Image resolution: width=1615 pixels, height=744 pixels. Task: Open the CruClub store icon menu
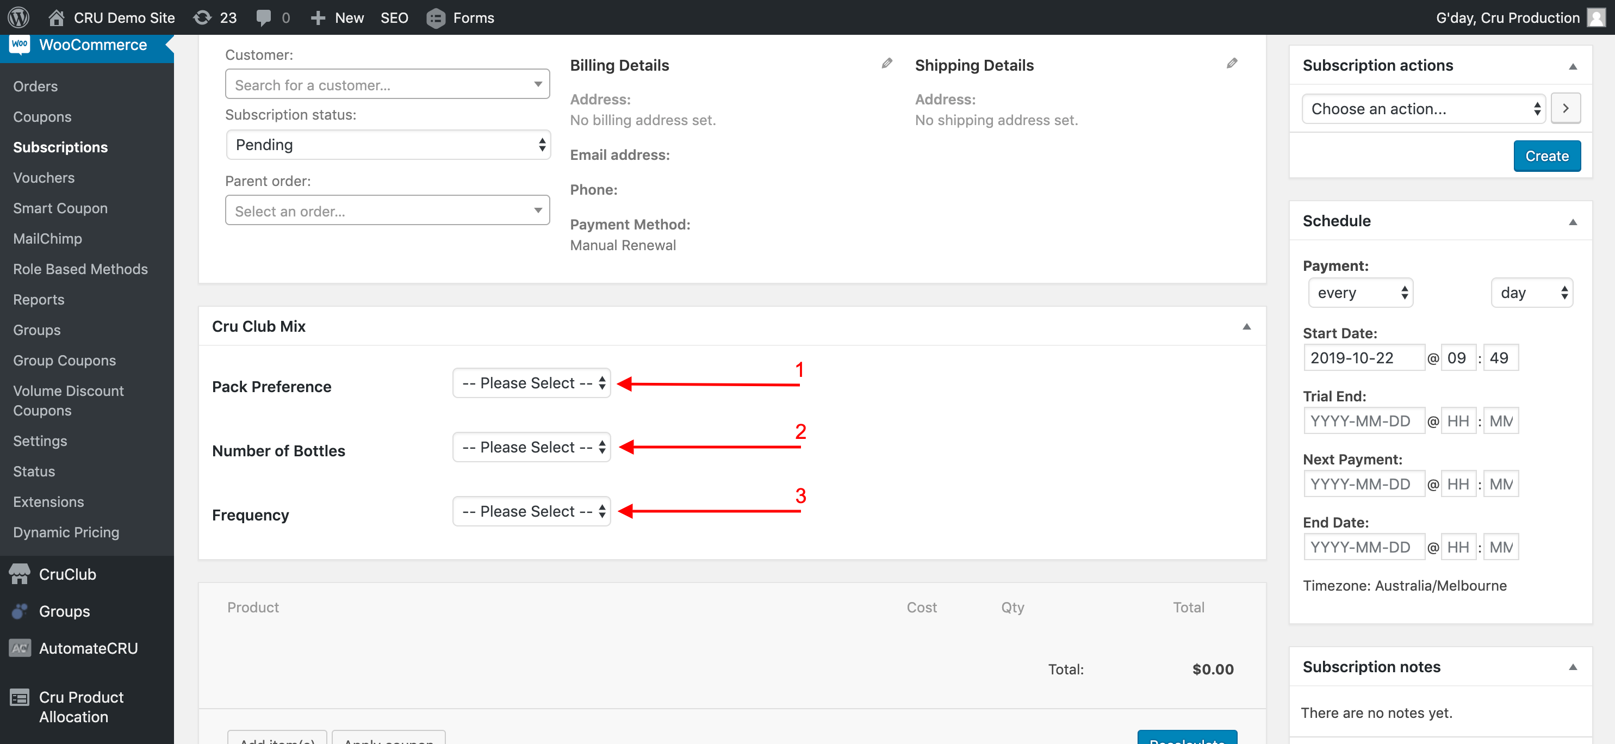pyautogui.click(x=20, y=574)
